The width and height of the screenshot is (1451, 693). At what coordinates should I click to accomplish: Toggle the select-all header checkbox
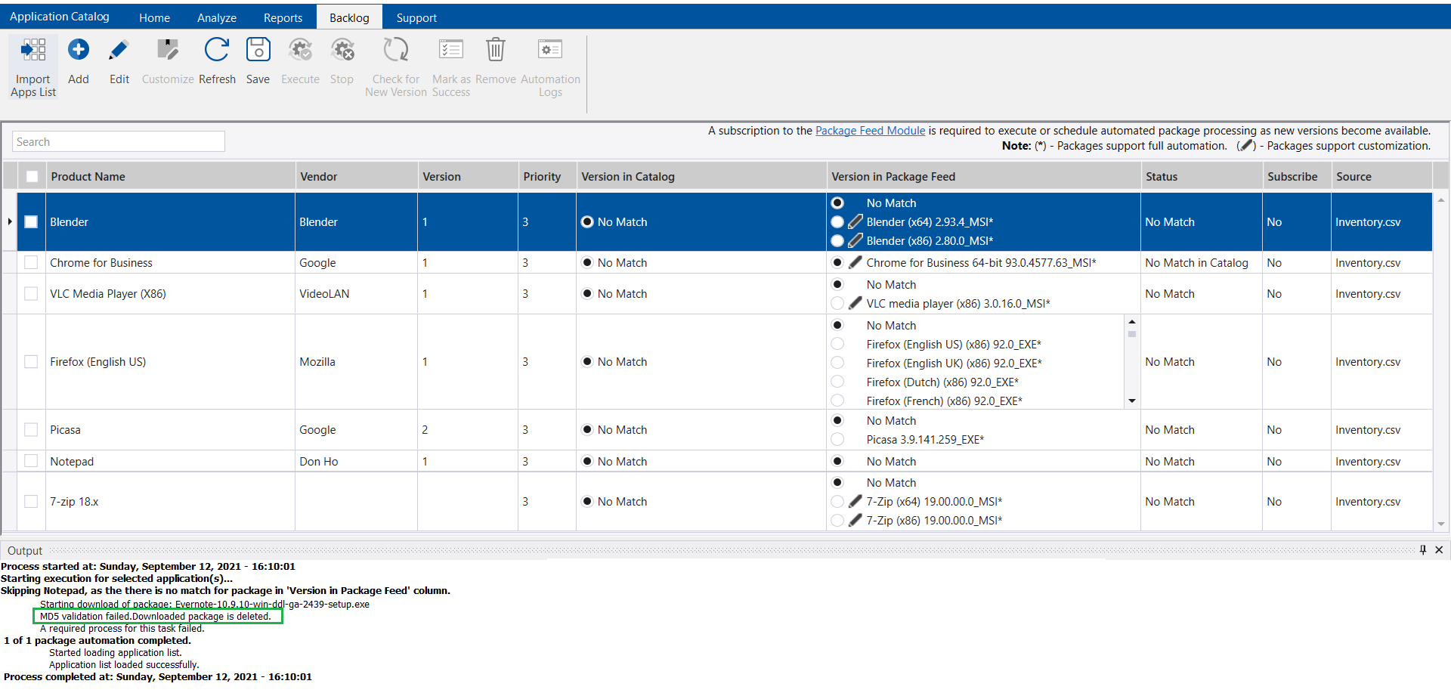point(32,176)
